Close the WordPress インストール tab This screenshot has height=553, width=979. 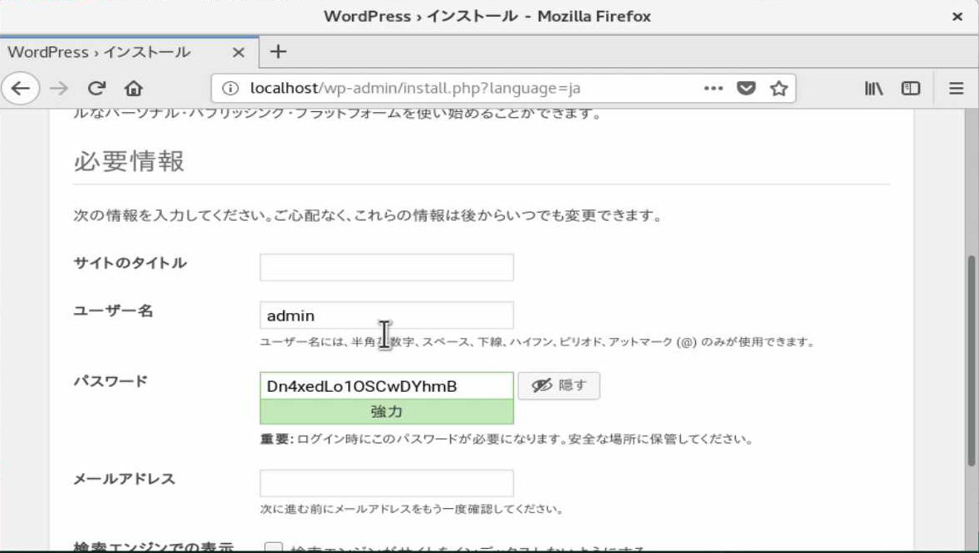(237, 52)
